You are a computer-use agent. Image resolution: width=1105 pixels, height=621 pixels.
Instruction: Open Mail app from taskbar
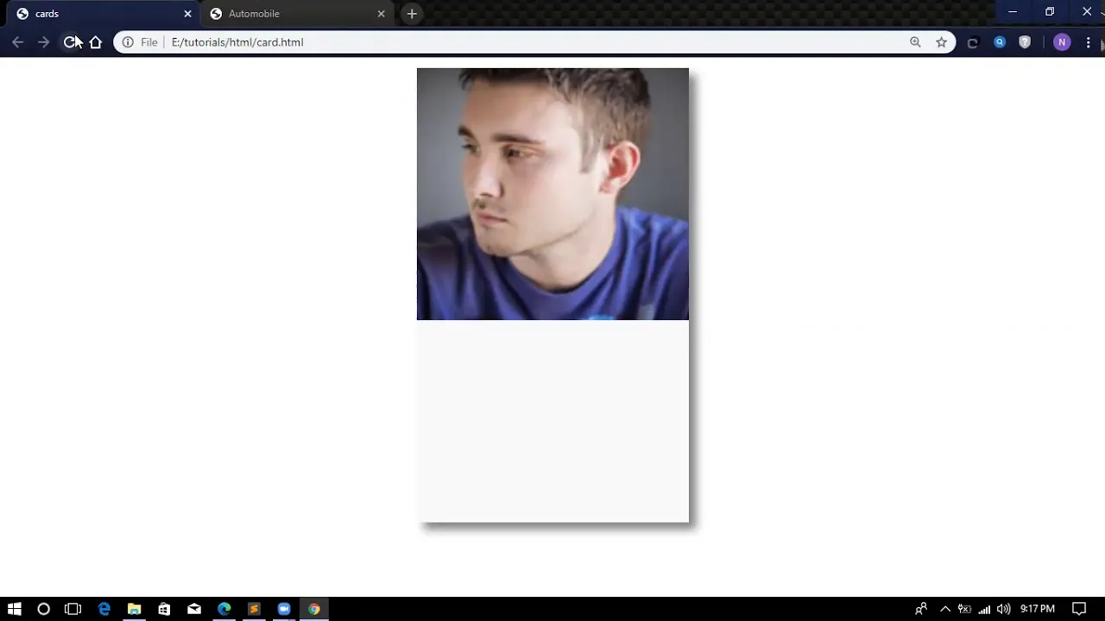194,609
